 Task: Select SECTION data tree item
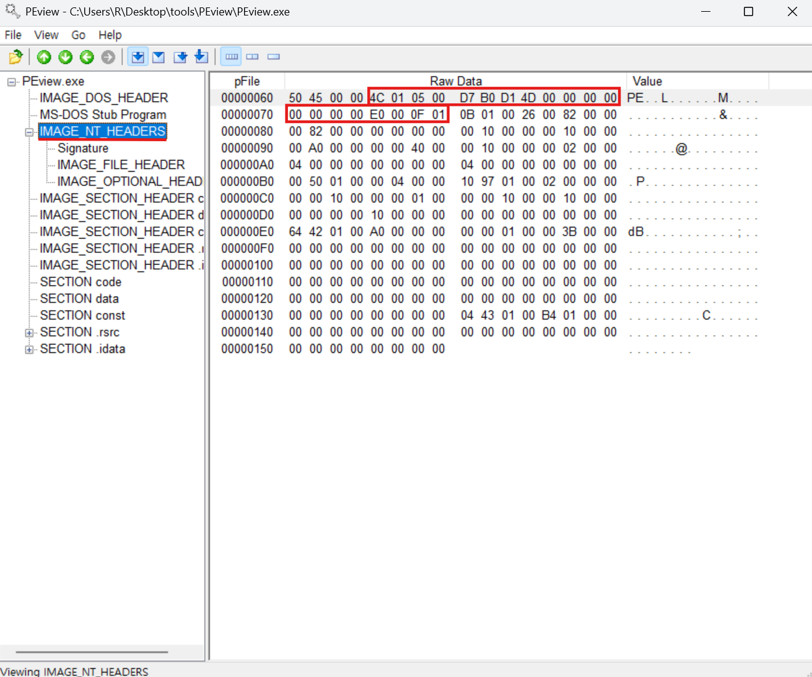79,299
